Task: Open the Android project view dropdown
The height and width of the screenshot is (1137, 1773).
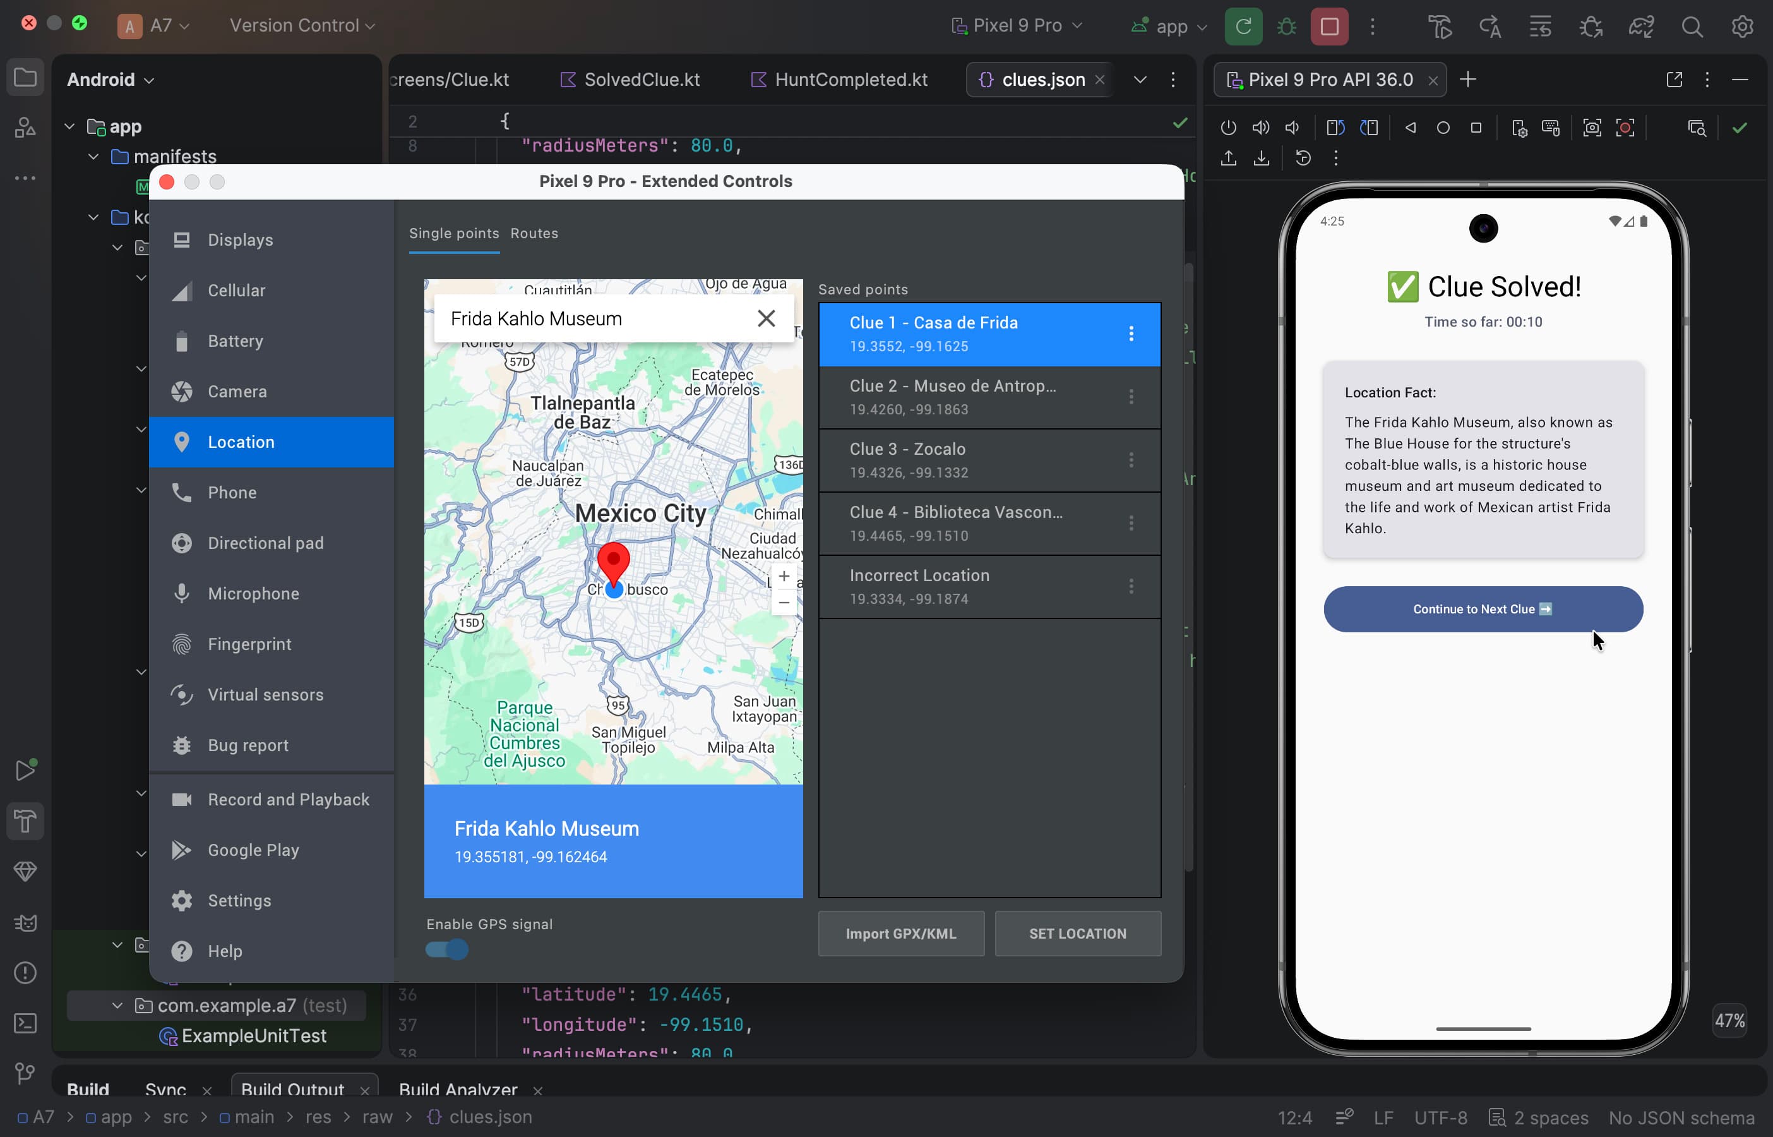Action: [x=110, y=79]
